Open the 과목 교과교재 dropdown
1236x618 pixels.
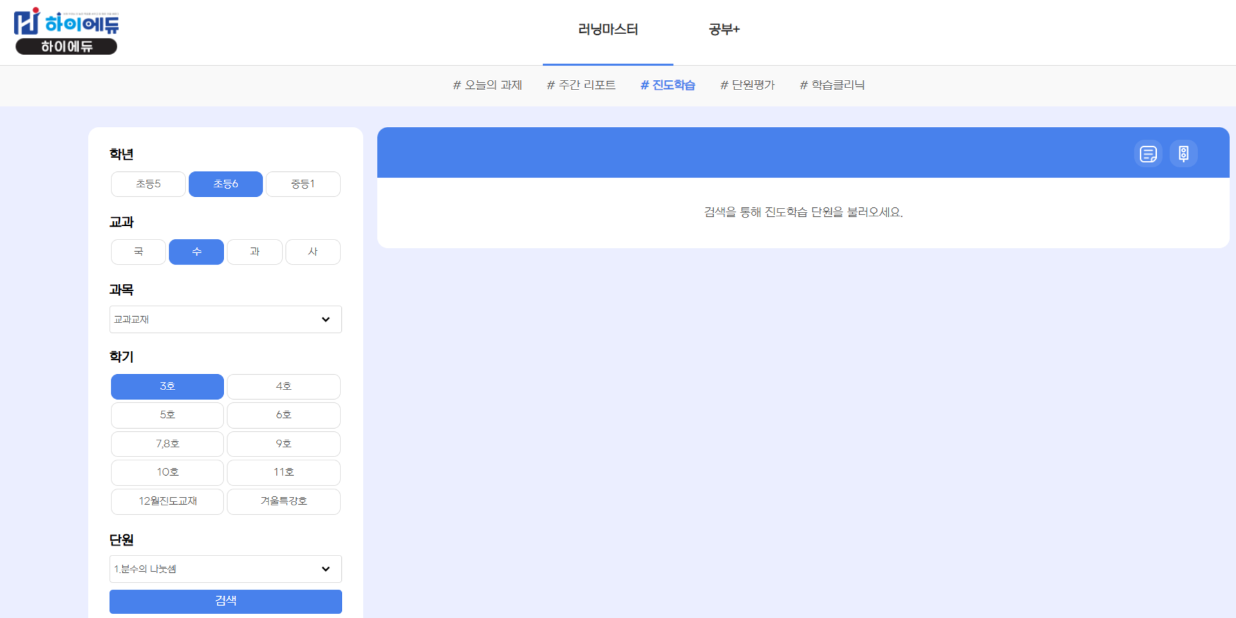point(225,319)
